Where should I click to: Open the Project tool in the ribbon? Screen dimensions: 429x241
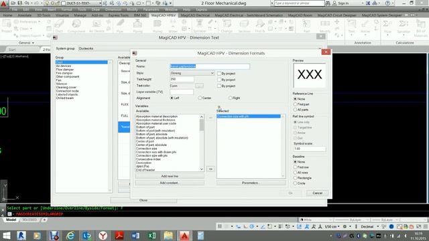click(6, 27)
